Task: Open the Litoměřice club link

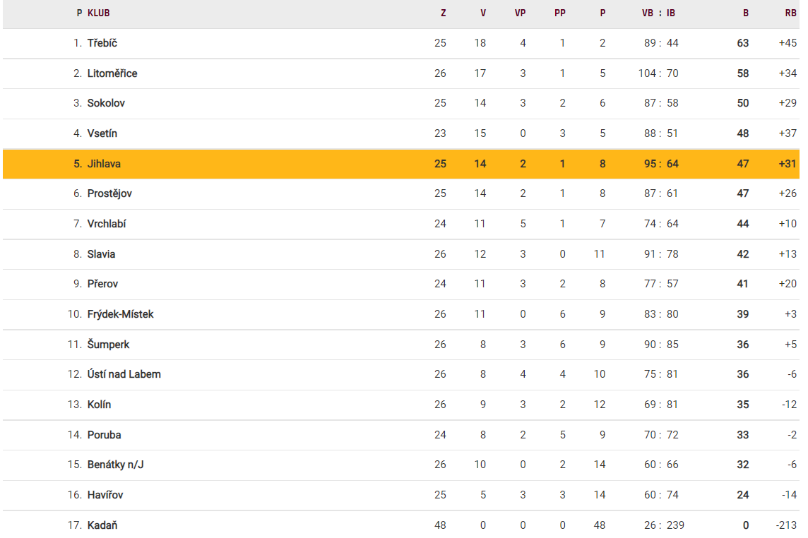Action: [x=112, y=73]
